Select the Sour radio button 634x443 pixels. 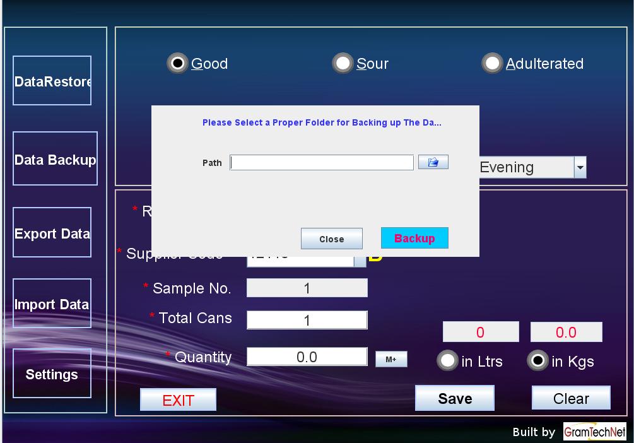pos(343,63)
